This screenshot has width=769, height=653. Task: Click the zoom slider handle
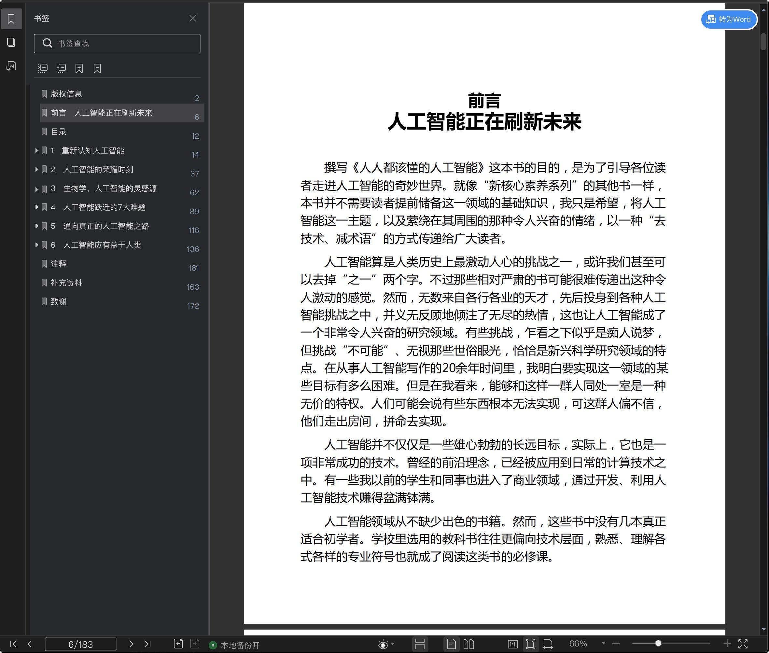point(658,643)
